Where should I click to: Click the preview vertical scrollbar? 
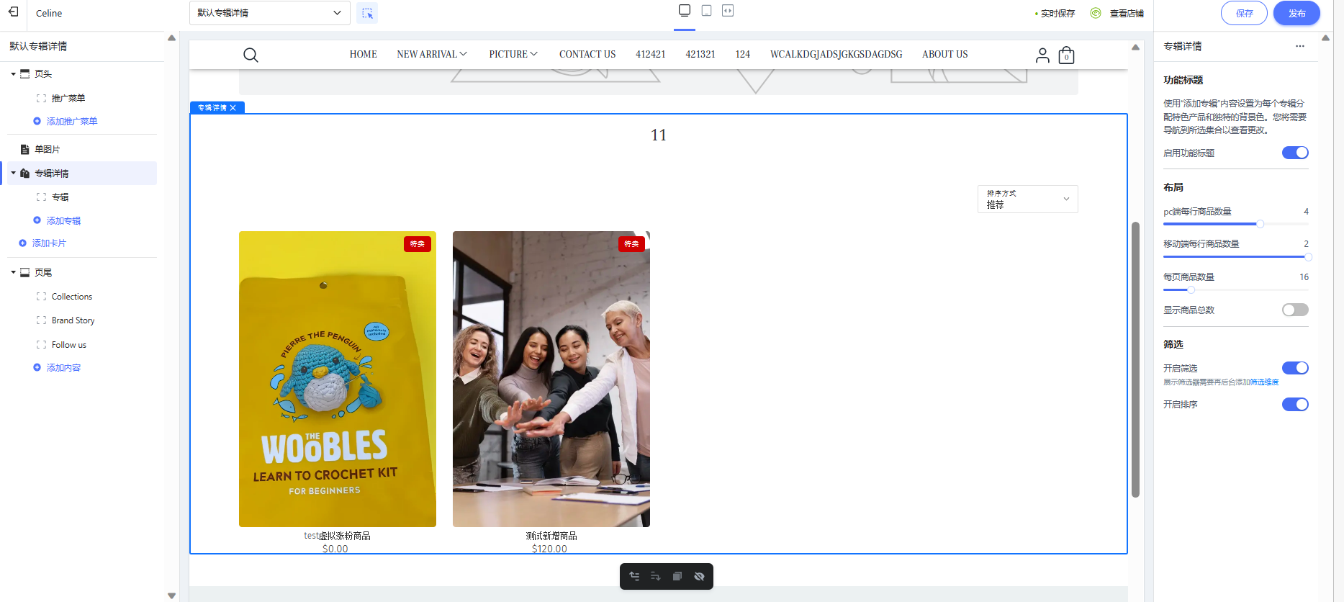pyautogui.click(x=1135, y=359)
